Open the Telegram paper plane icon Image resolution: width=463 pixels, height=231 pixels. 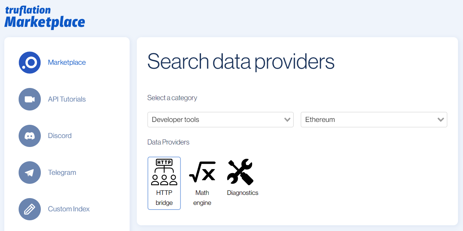(30, 172)
